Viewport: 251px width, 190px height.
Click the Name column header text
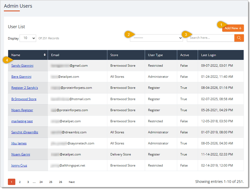[x=16, y=55]
